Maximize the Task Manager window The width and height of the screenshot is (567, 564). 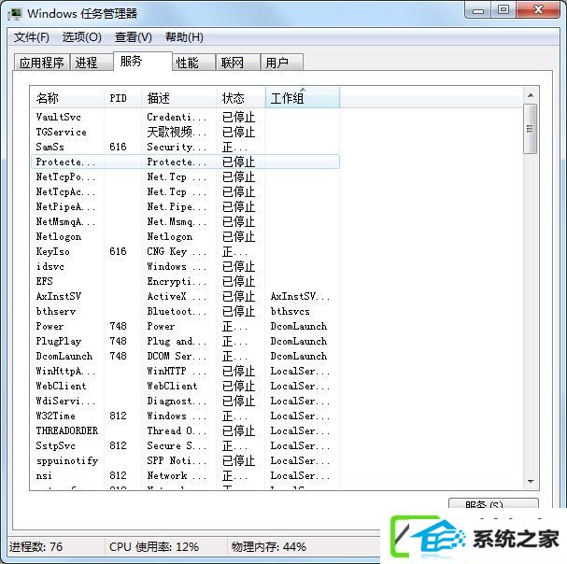pos(503,10)
